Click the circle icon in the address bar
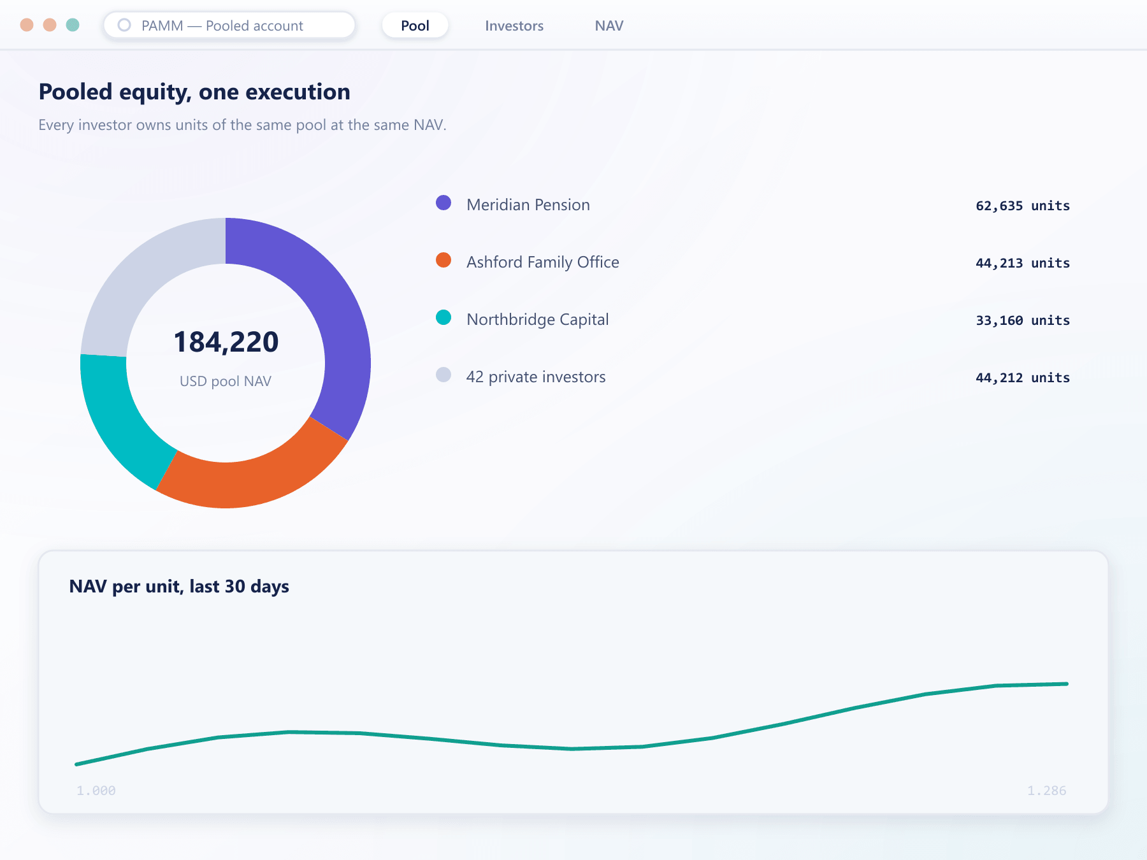 tap(124, 25)
